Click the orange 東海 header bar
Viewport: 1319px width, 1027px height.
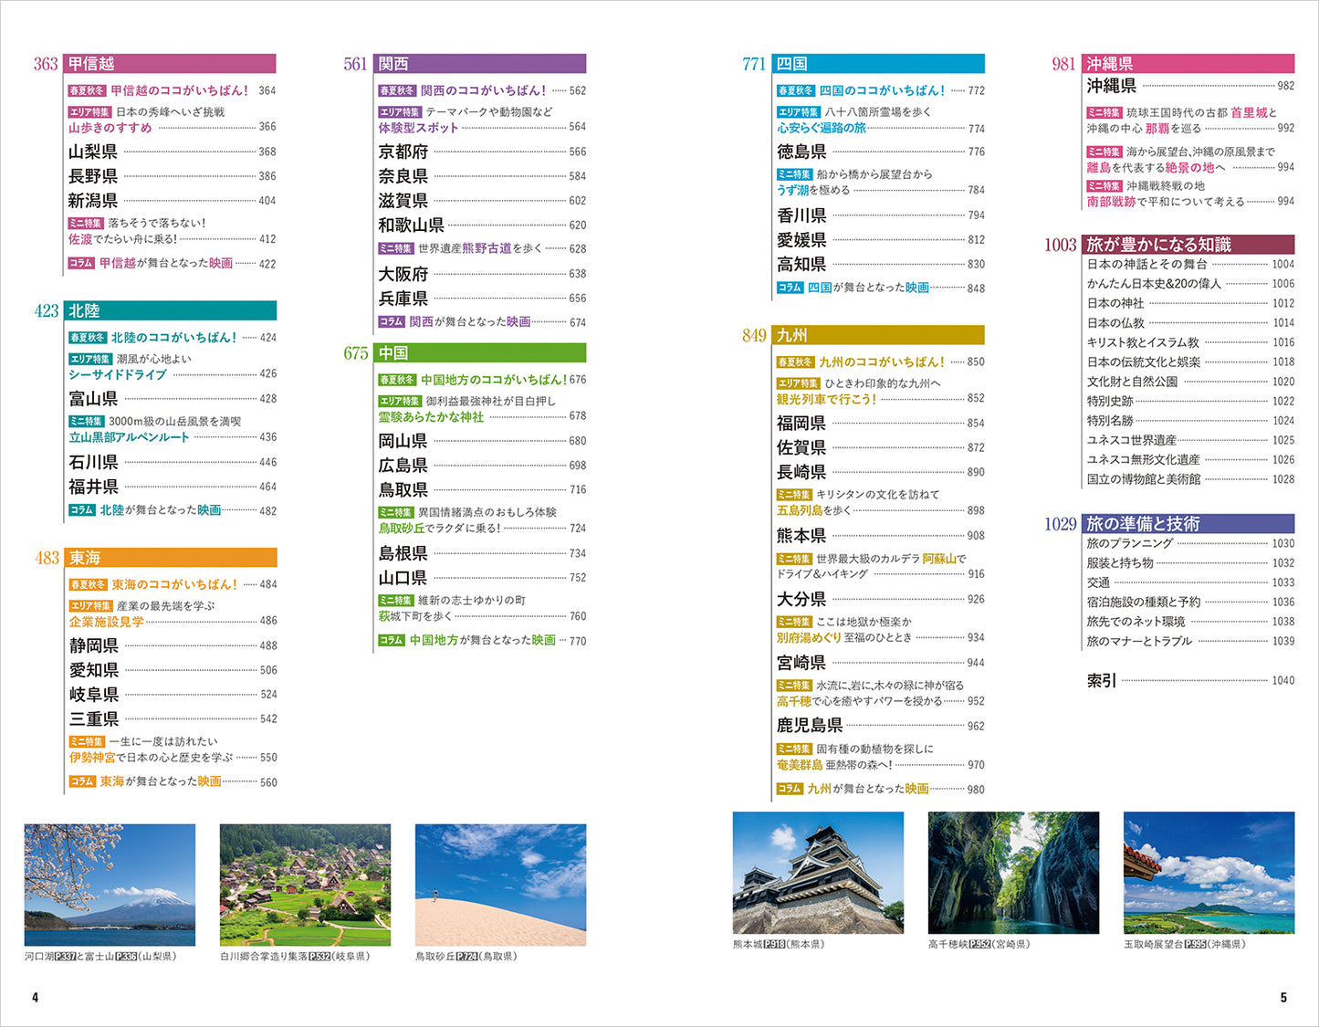(x=170, y=558)
